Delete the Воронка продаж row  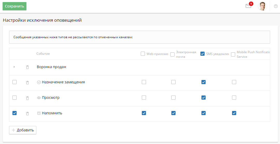click(x=27, y=67)
